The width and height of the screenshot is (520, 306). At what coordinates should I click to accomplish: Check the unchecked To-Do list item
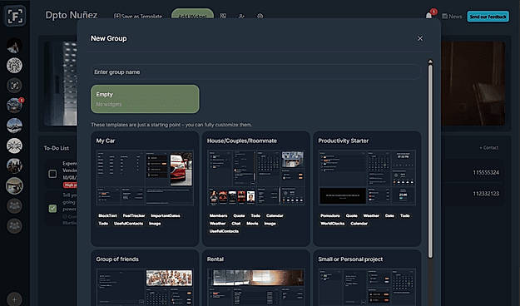coord(52,174)
